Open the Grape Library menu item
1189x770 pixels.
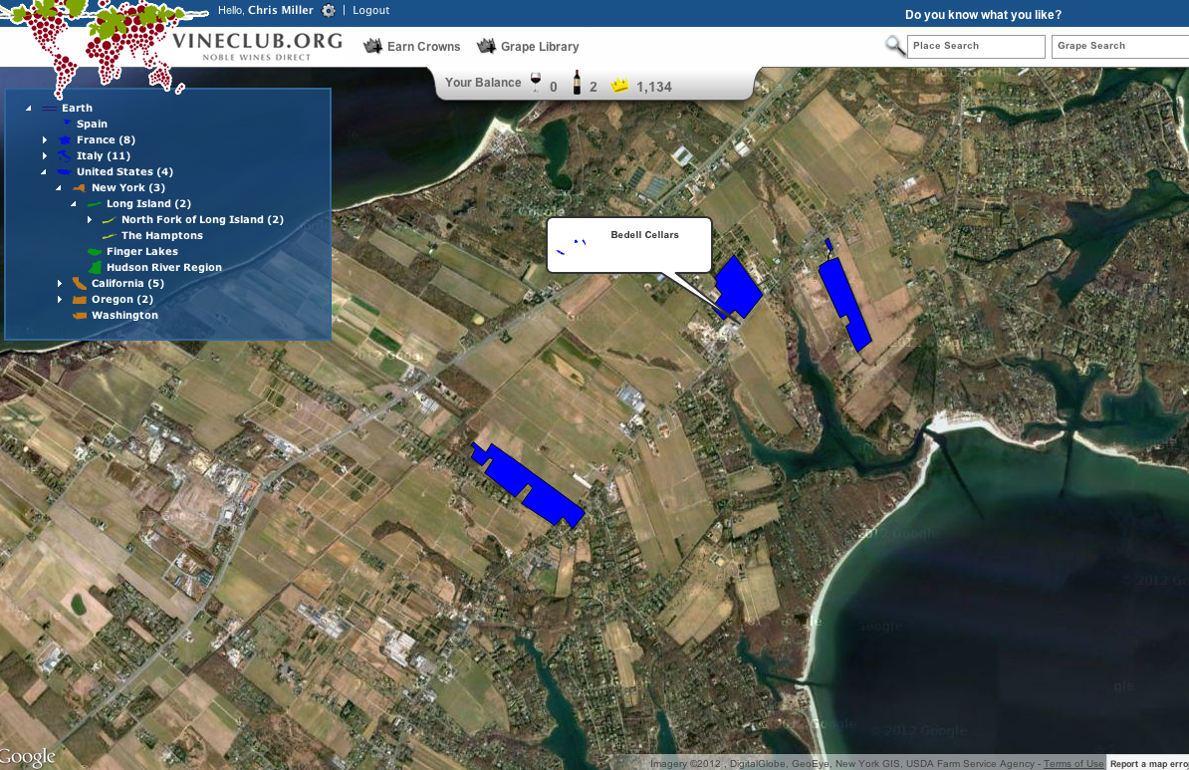coord(539,47)
